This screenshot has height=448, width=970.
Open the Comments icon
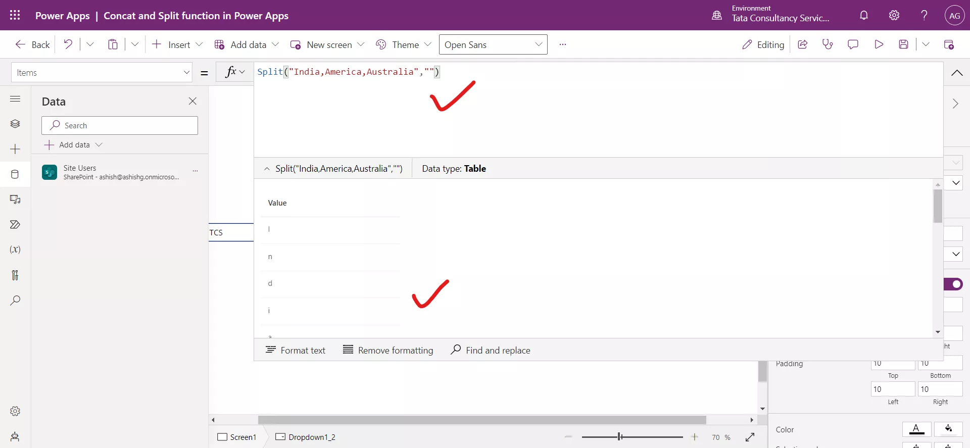[x=853, y=44]
